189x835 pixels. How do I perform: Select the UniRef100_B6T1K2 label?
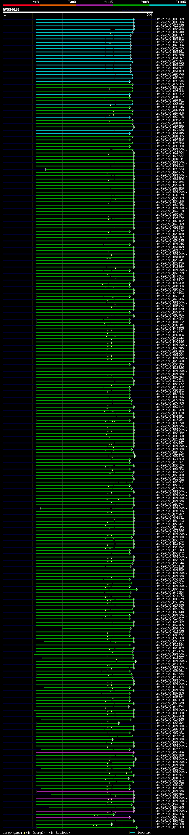point(170,39)
